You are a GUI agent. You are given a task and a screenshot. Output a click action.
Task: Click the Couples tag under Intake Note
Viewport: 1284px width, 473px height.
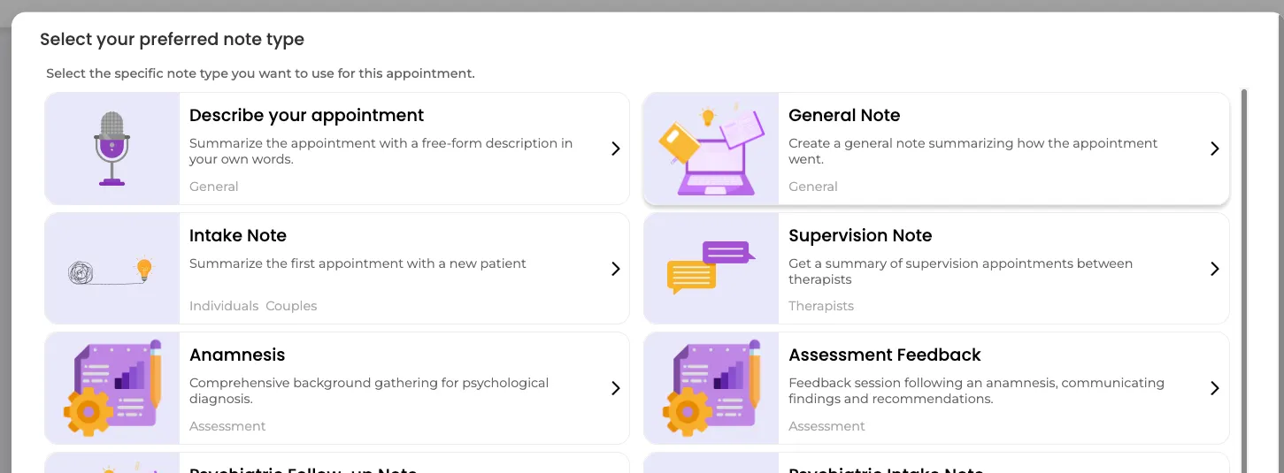click(x=291, y=306)
